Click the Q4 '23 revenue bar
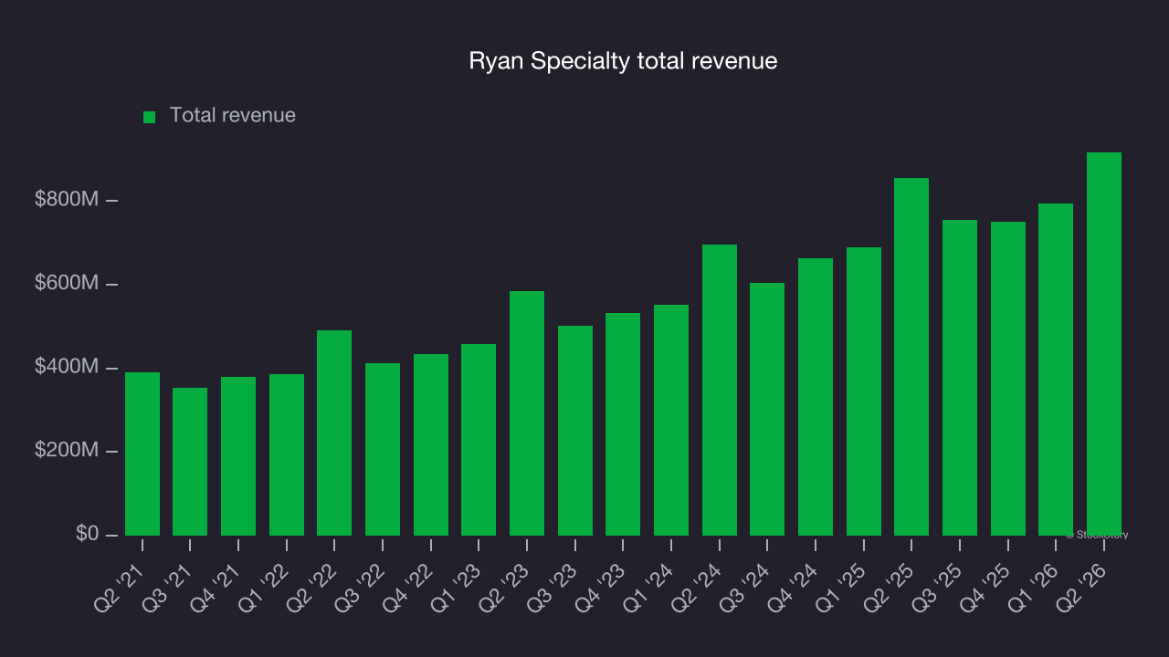The image size is (1169, 657). point(623,424)
